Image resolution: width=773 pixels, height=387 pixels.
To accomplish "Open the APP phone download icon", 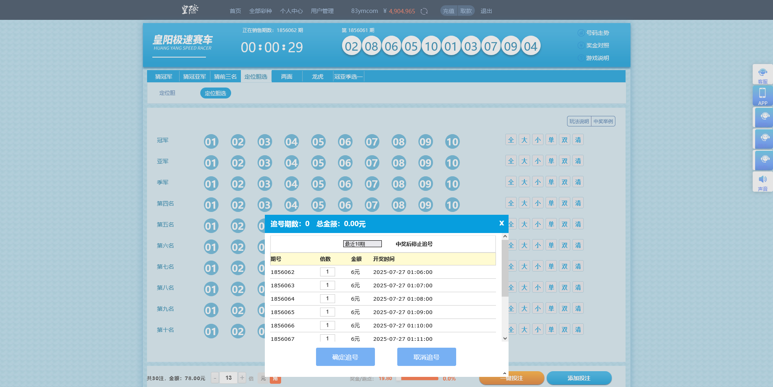I will tap(762, 96).
